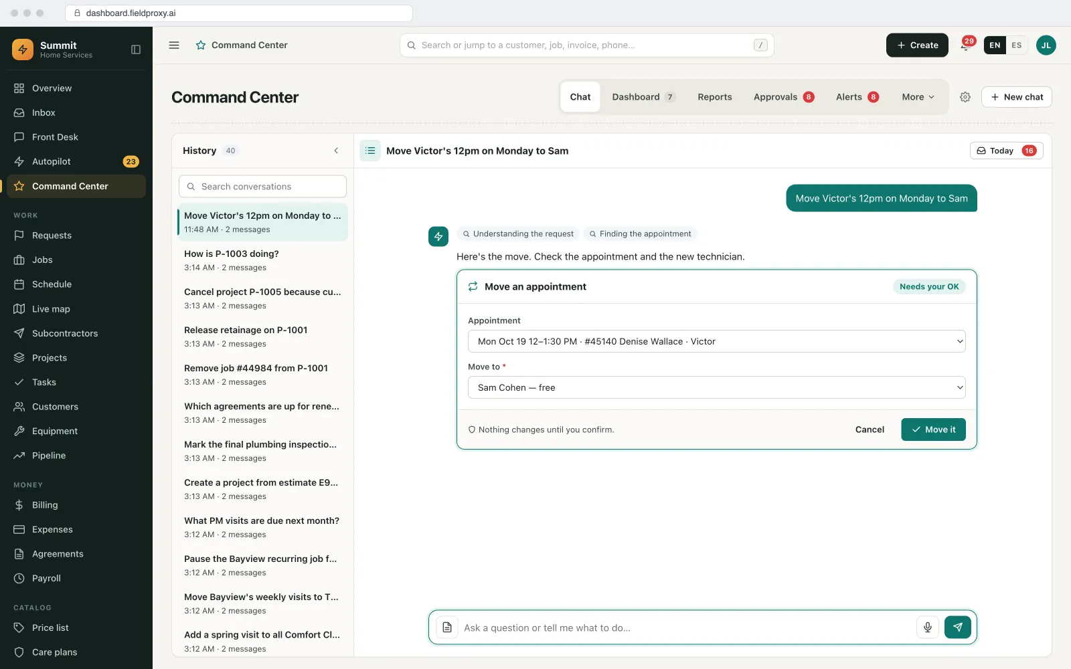Expand Finding the appointment step
Image resolution: width=1071 pixels, height=669 pixels.
[x=640, y=234]
